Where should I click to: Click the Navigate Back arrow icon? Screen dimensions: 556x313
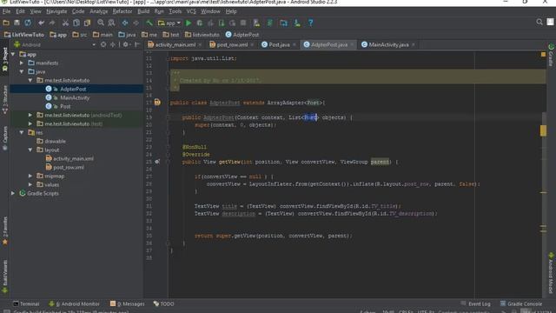click(125, 23)
